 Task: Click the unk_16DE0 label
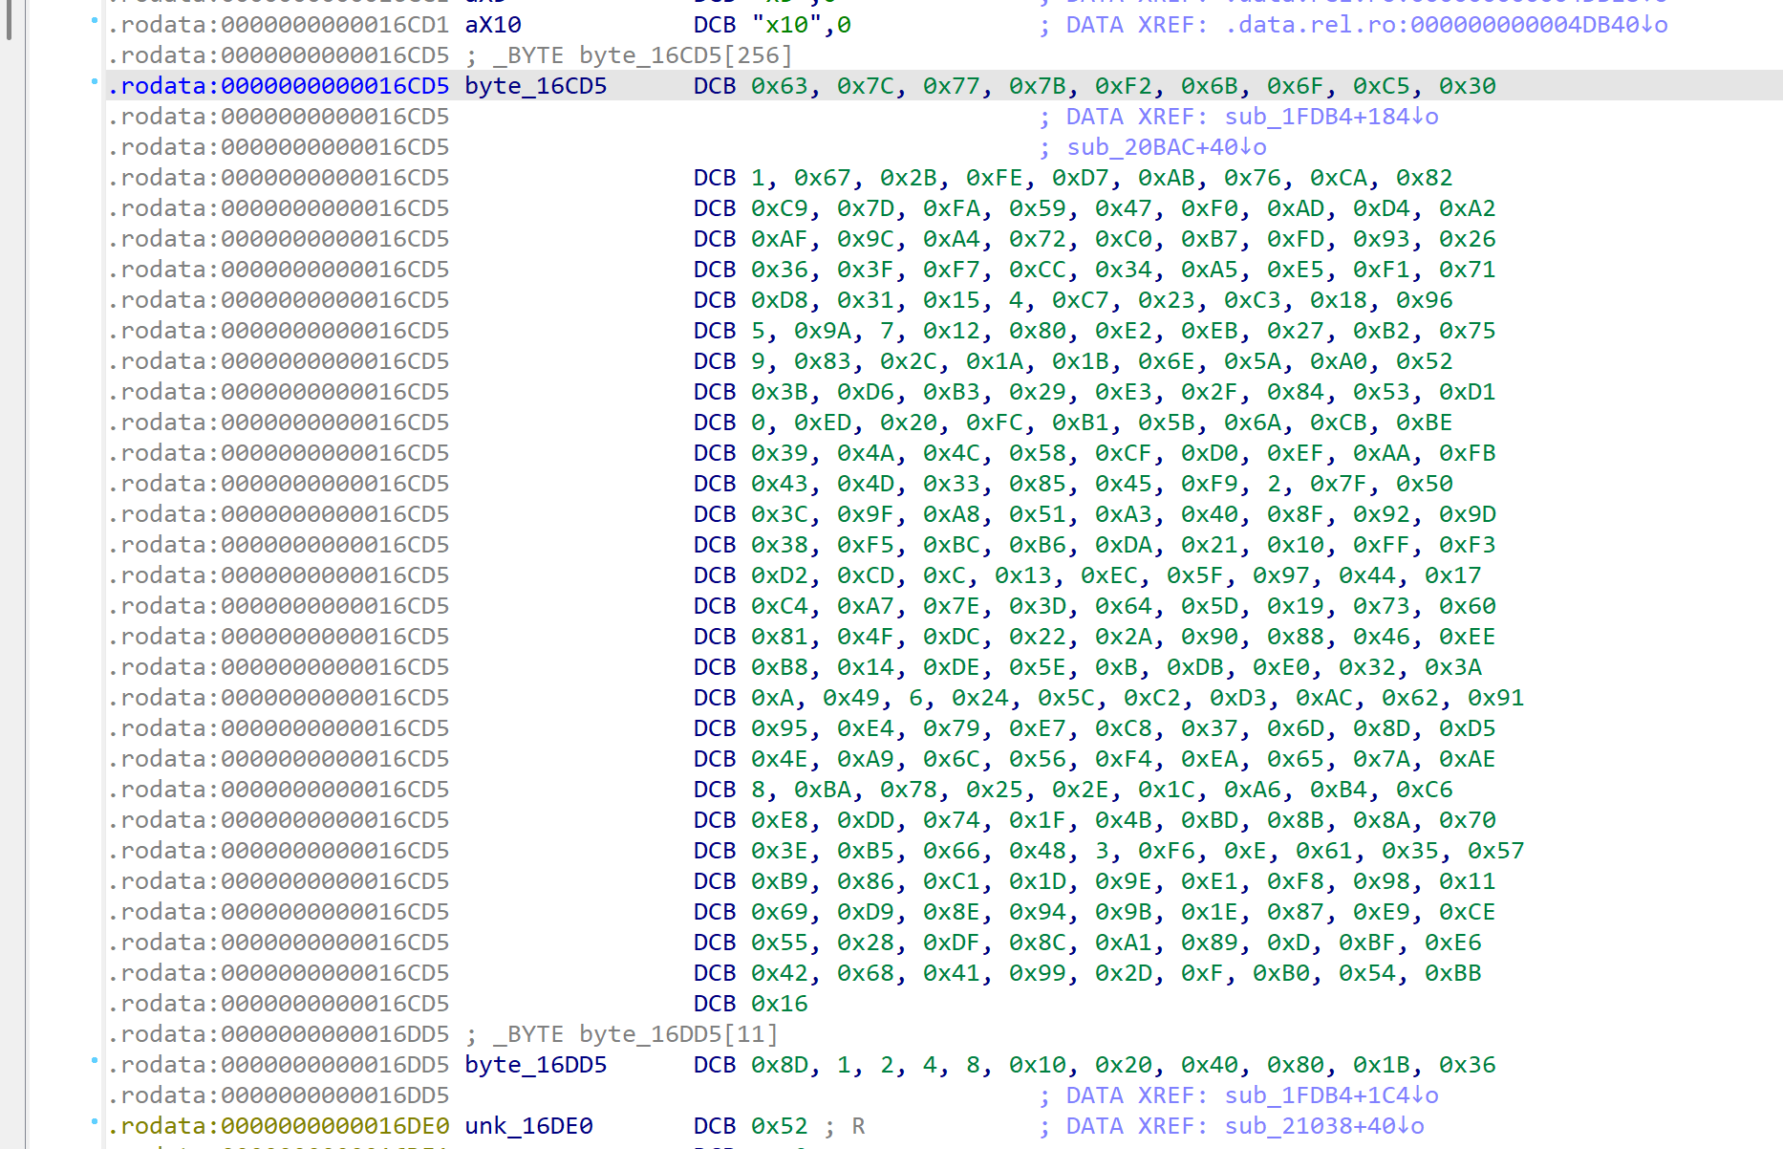(529, 1126)
